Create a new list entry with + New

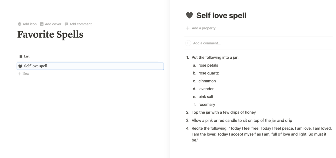pos(24,74)
